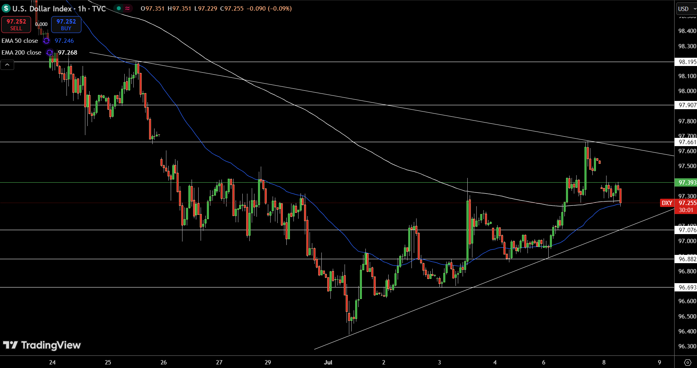The width and height of the screenshot is (697, 368).
Task: Click the 24 date on time axis
Action: pos(52,362)
